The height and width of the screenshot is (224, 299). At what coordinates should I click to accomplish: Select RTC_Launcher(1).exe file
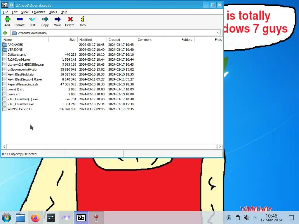click(23, 99)
